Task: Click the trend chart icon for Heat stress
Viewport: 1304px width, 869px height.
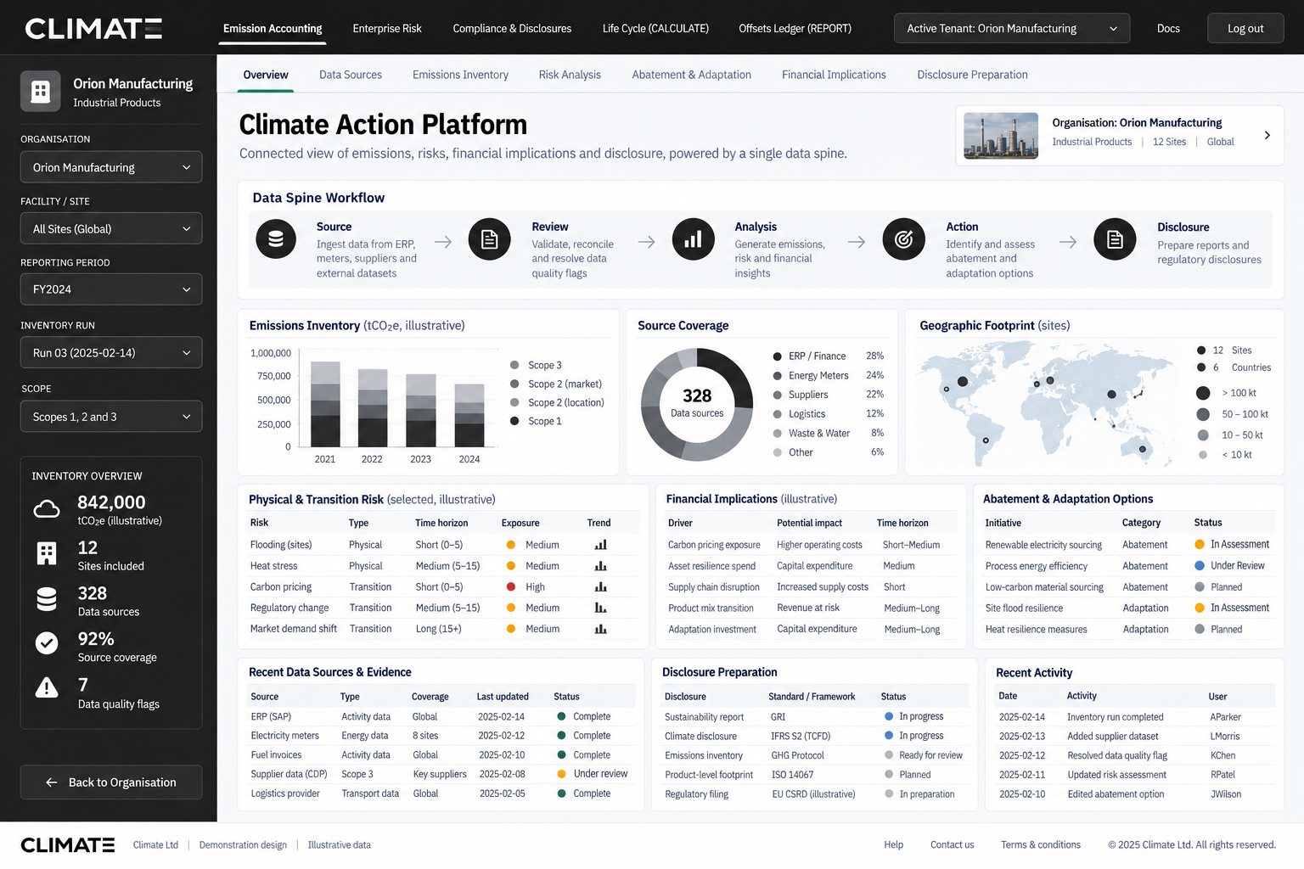Action: point(601,566)
